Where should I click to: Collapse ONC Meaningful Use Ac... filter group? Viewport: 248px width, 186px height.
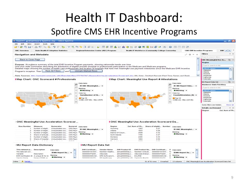click(x=233, y=60)
